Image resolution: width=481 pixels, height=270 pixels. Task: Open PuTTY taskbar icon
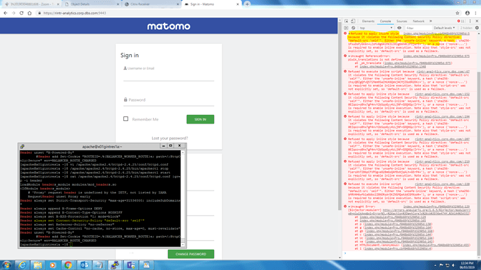[x=115, y=265]
